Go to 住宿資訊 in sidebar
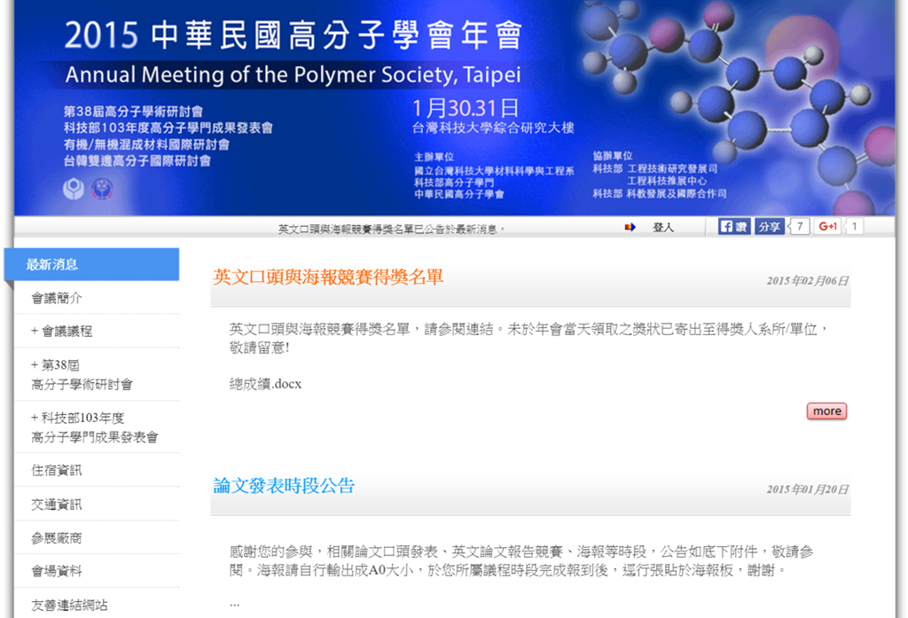Viewport: 908px width, 618px height. (x=57, y=470)
